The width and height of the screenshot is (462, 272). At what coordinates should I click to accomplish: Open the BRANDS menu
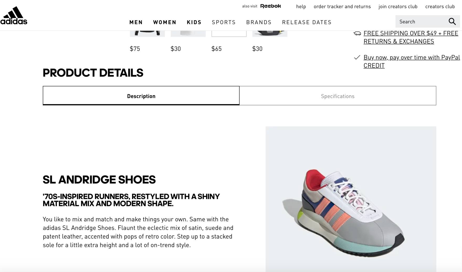(x=259, y=22)
